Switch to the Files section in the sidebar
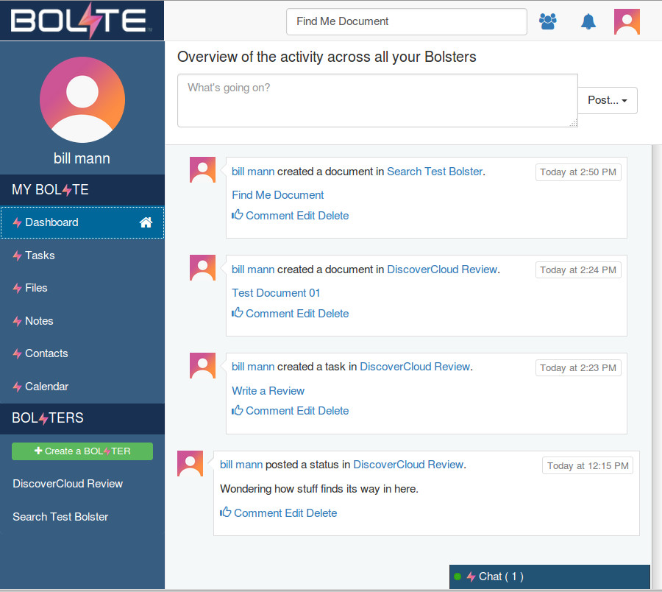The height and width of the screenshot is (592, 662). click(35, 287)
